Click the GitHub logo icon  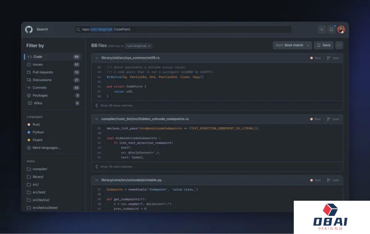(29, 30)
